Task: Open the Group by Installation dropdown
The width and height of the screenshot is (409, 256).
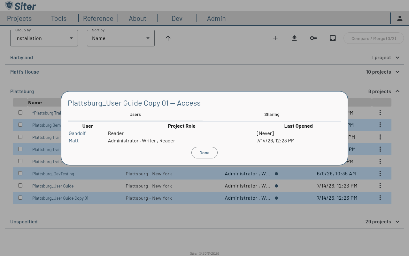Action: 44,38
